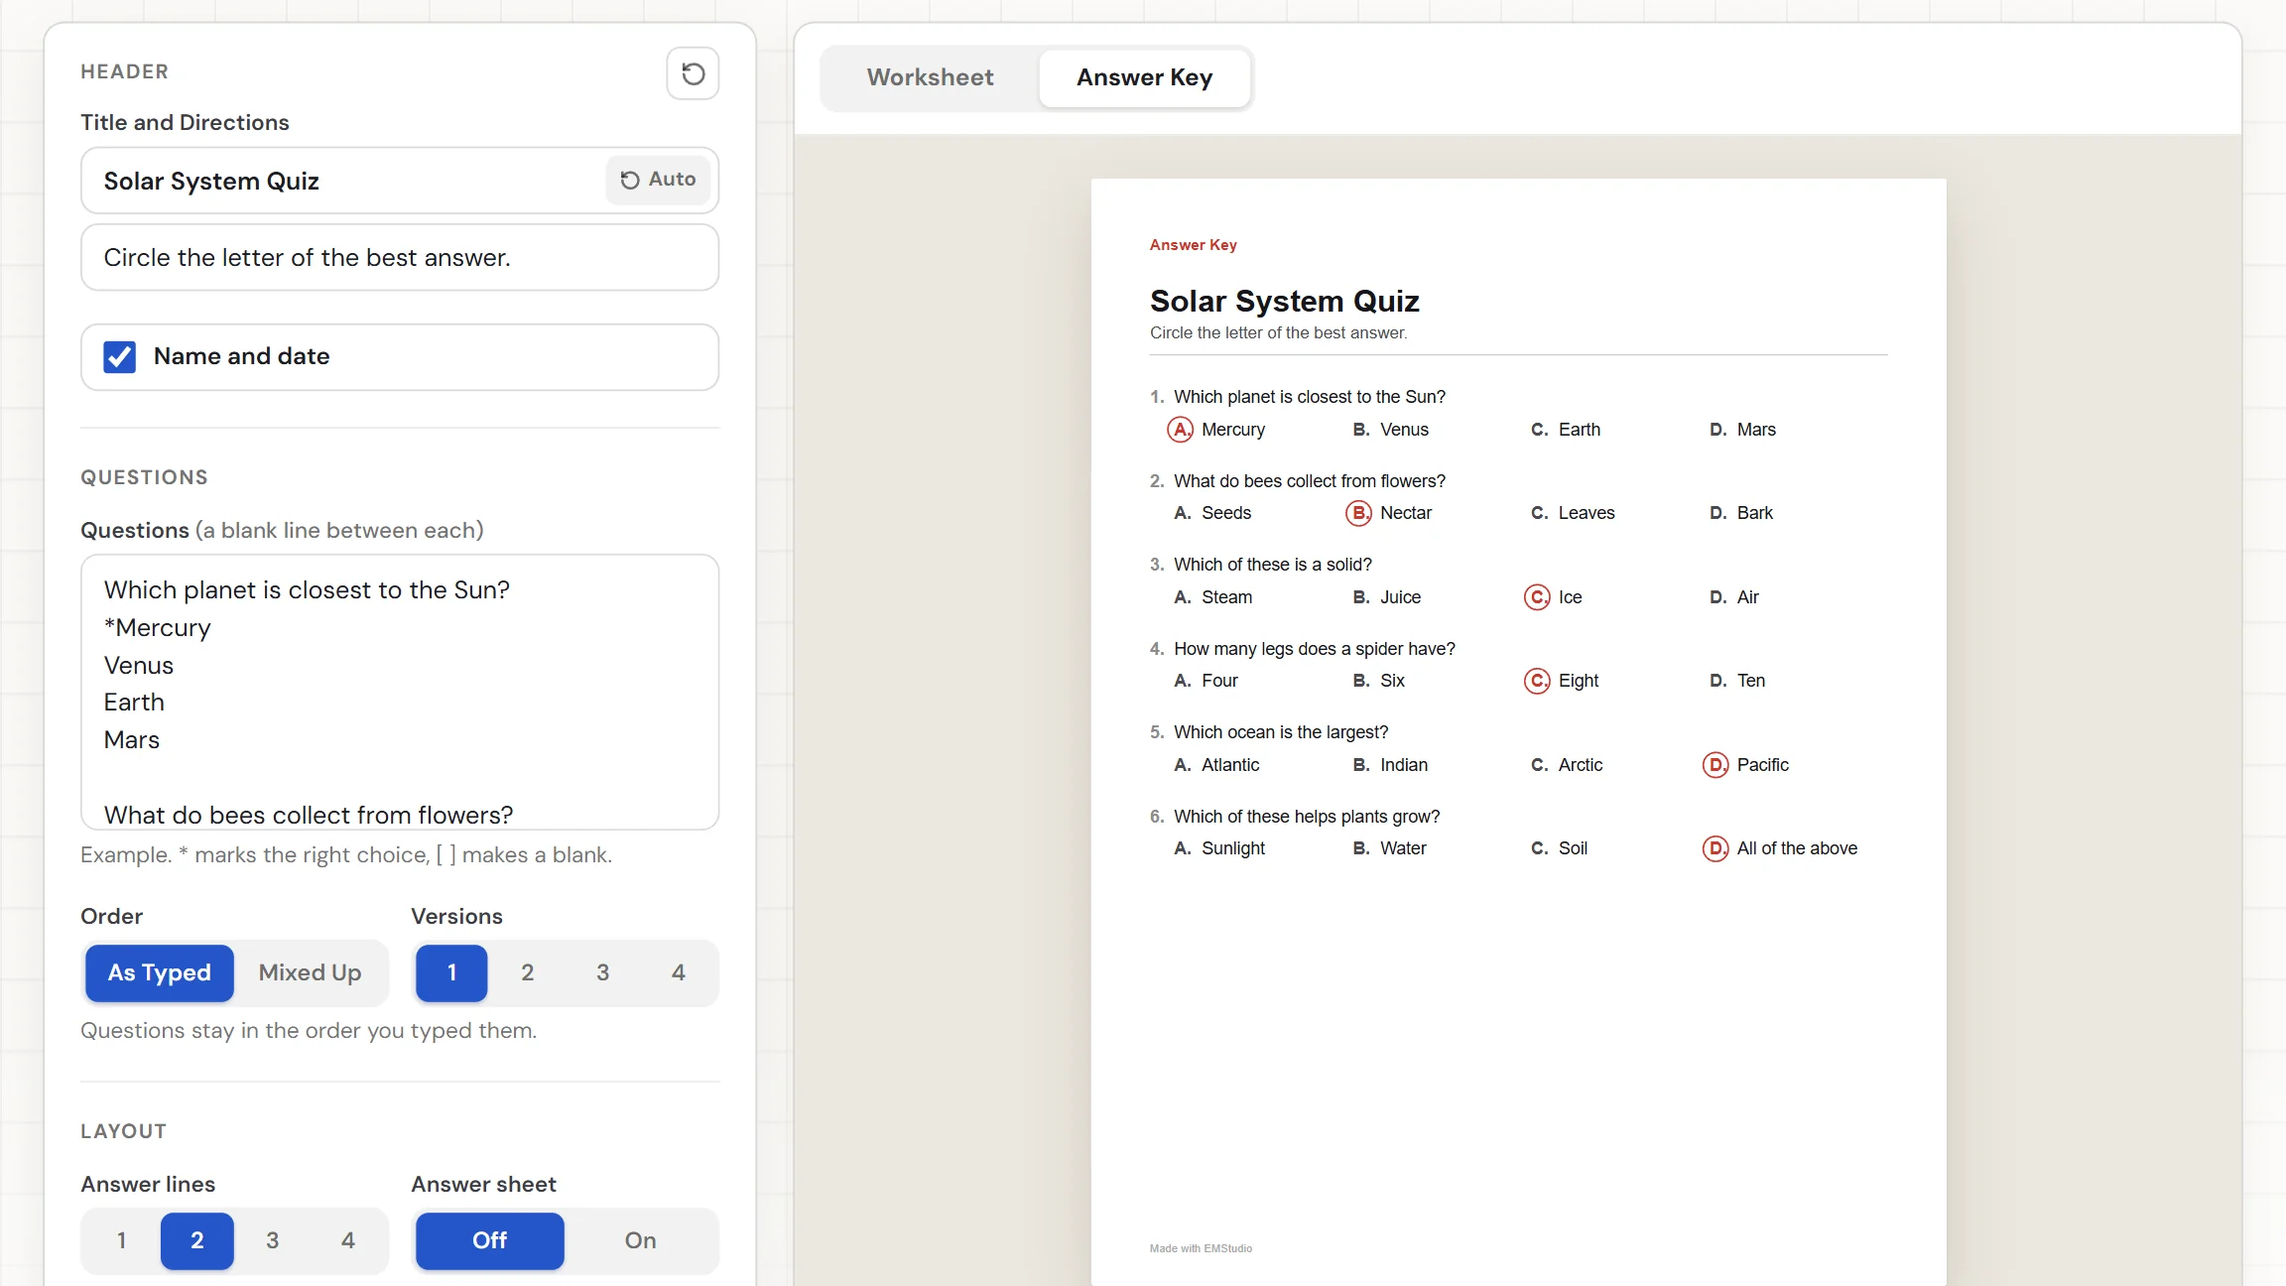Viewport: 2286px width, 1286px height.
Task: Choose 4 versions
Action: pyautogui.click(x=678, y=972)
